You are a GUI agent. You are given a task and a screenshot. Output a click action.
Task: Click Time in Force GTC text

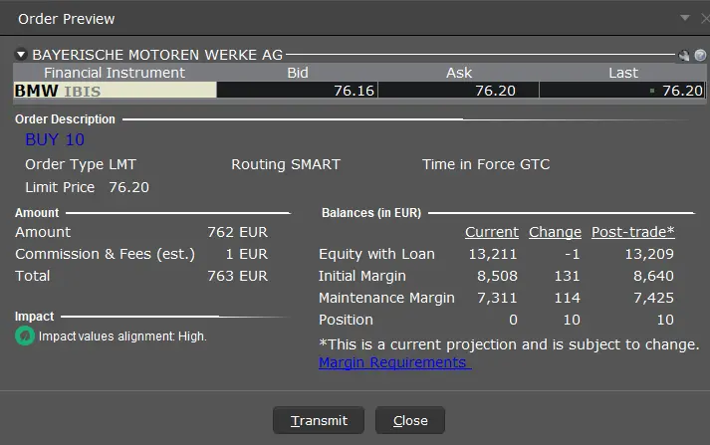coord(486,164)
